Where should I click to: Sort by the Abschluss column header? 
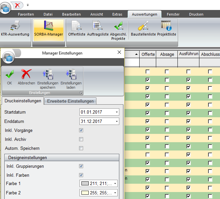tap(210, 54)
